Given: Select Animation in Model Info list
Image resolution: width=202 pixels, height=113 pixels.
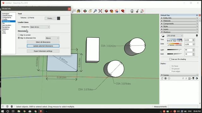Looking at the screenshot, I should pyautogui.click(x=6, y=14).
